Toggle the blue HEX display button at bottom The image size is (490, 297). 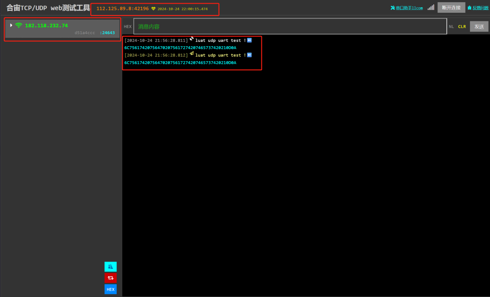click(x=111, y=289)
